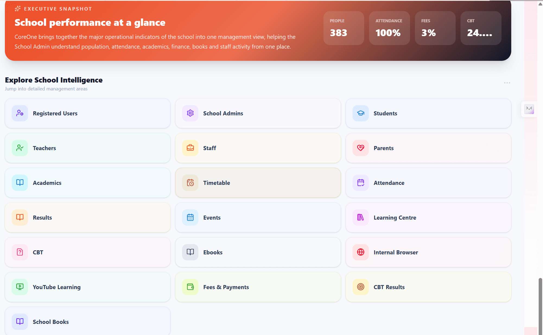Open the Fees & Payments label
This screenshot has width=543, height=335.
226,287
